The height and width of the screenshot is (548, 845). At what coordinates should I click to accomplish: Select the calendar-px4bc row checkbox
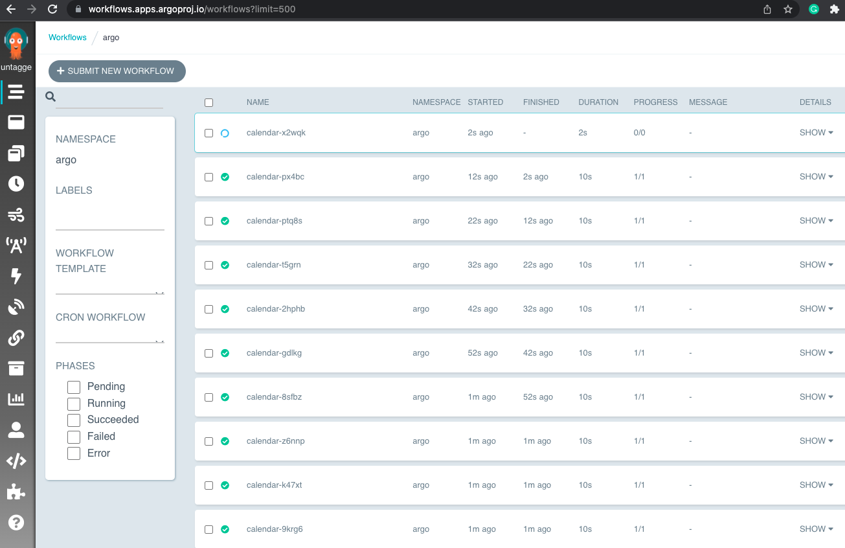(x=208, y=176)
